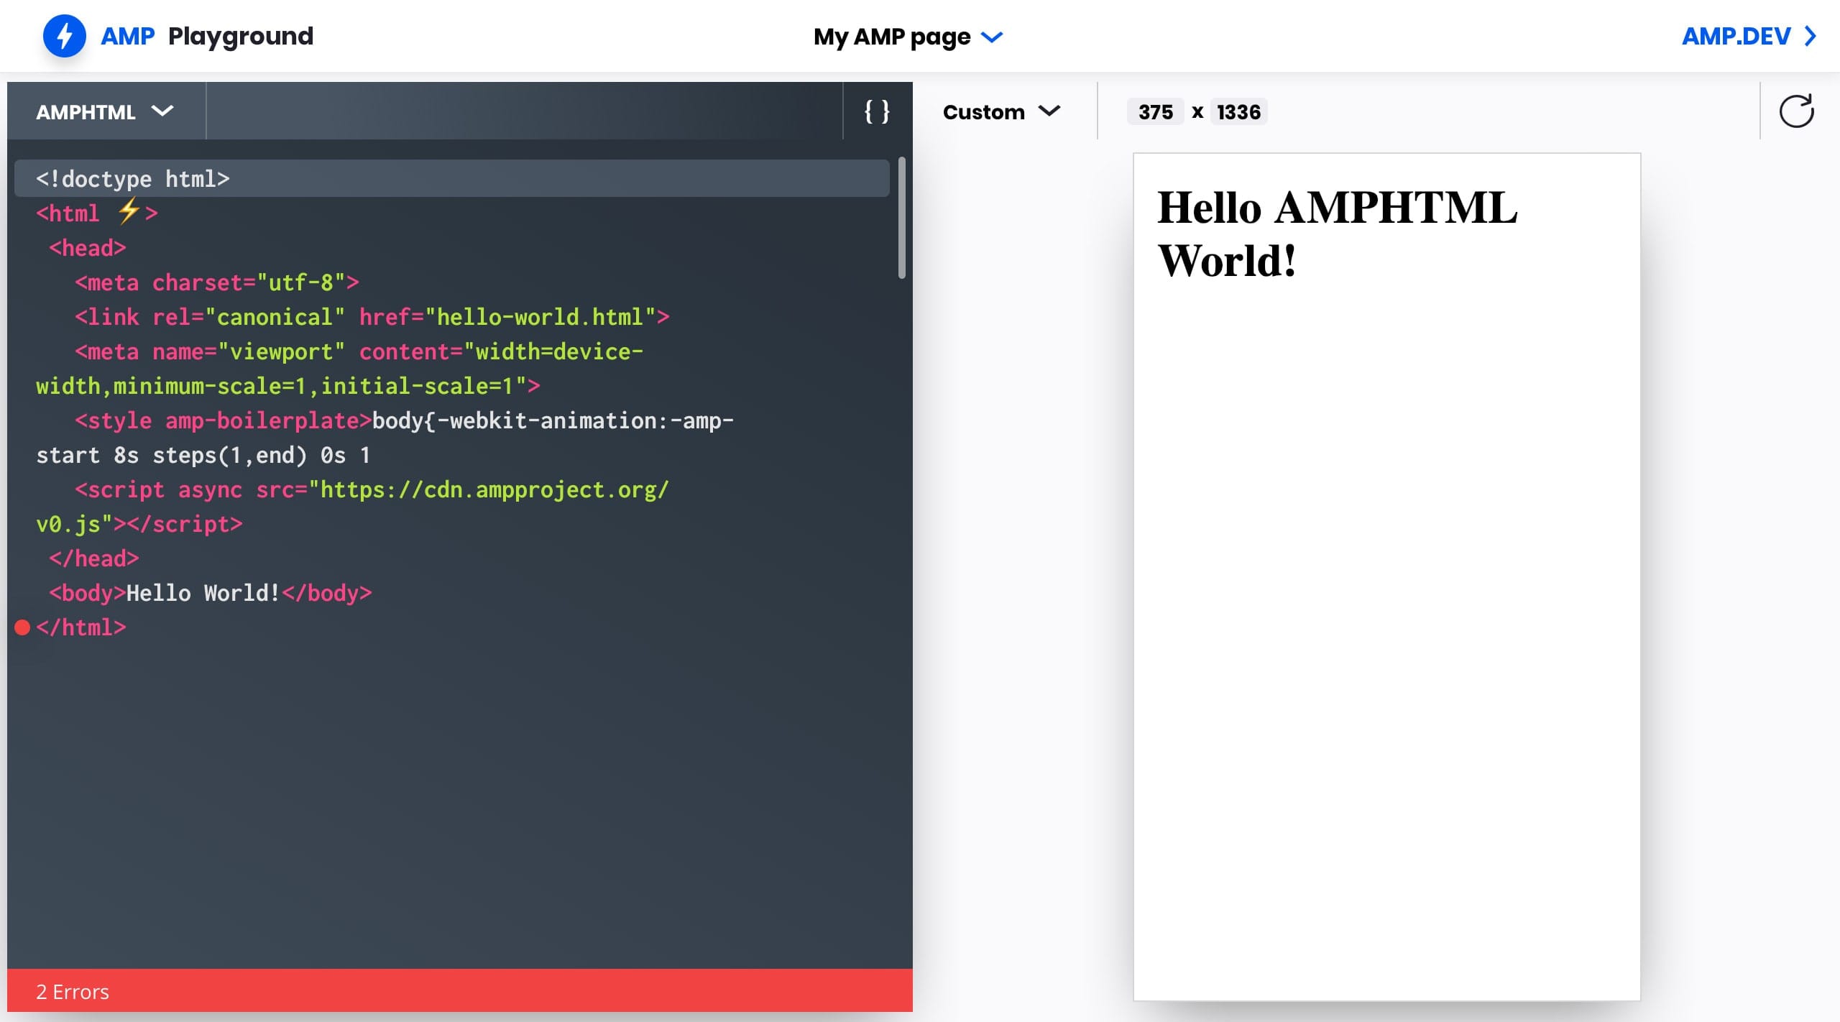This screenshot has width=1840, height=1022.
Task: Click the AMP Playground title
Action: (207, 36)
